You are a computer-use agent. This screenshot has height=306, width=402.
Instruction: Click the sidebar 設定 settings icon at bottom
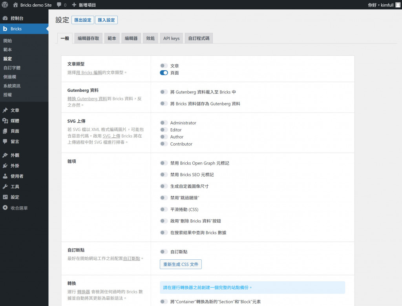point(5,197)
